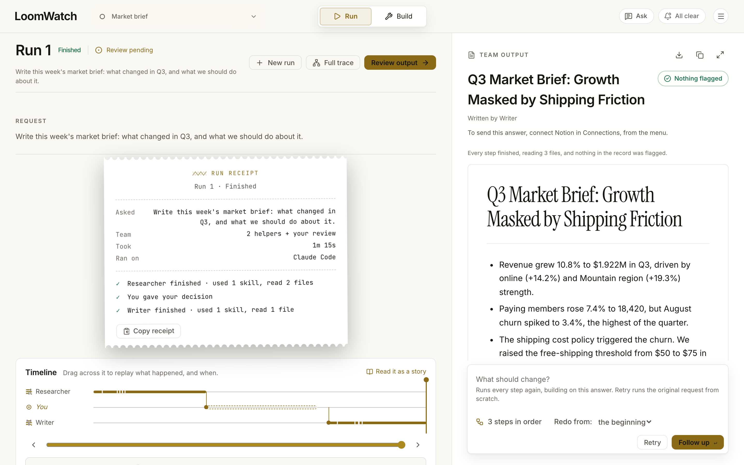Screen dimensions: 744x465
Task: Click the What should change input field
Action: [598, 379]
